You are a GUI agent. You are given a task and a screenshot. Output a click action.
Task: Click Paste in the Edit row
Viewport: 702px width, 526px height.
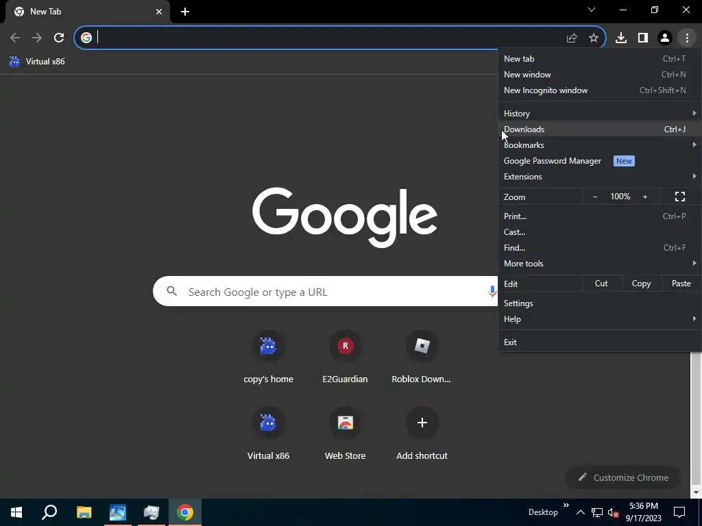pyautogui.click(x=681, y=284)
